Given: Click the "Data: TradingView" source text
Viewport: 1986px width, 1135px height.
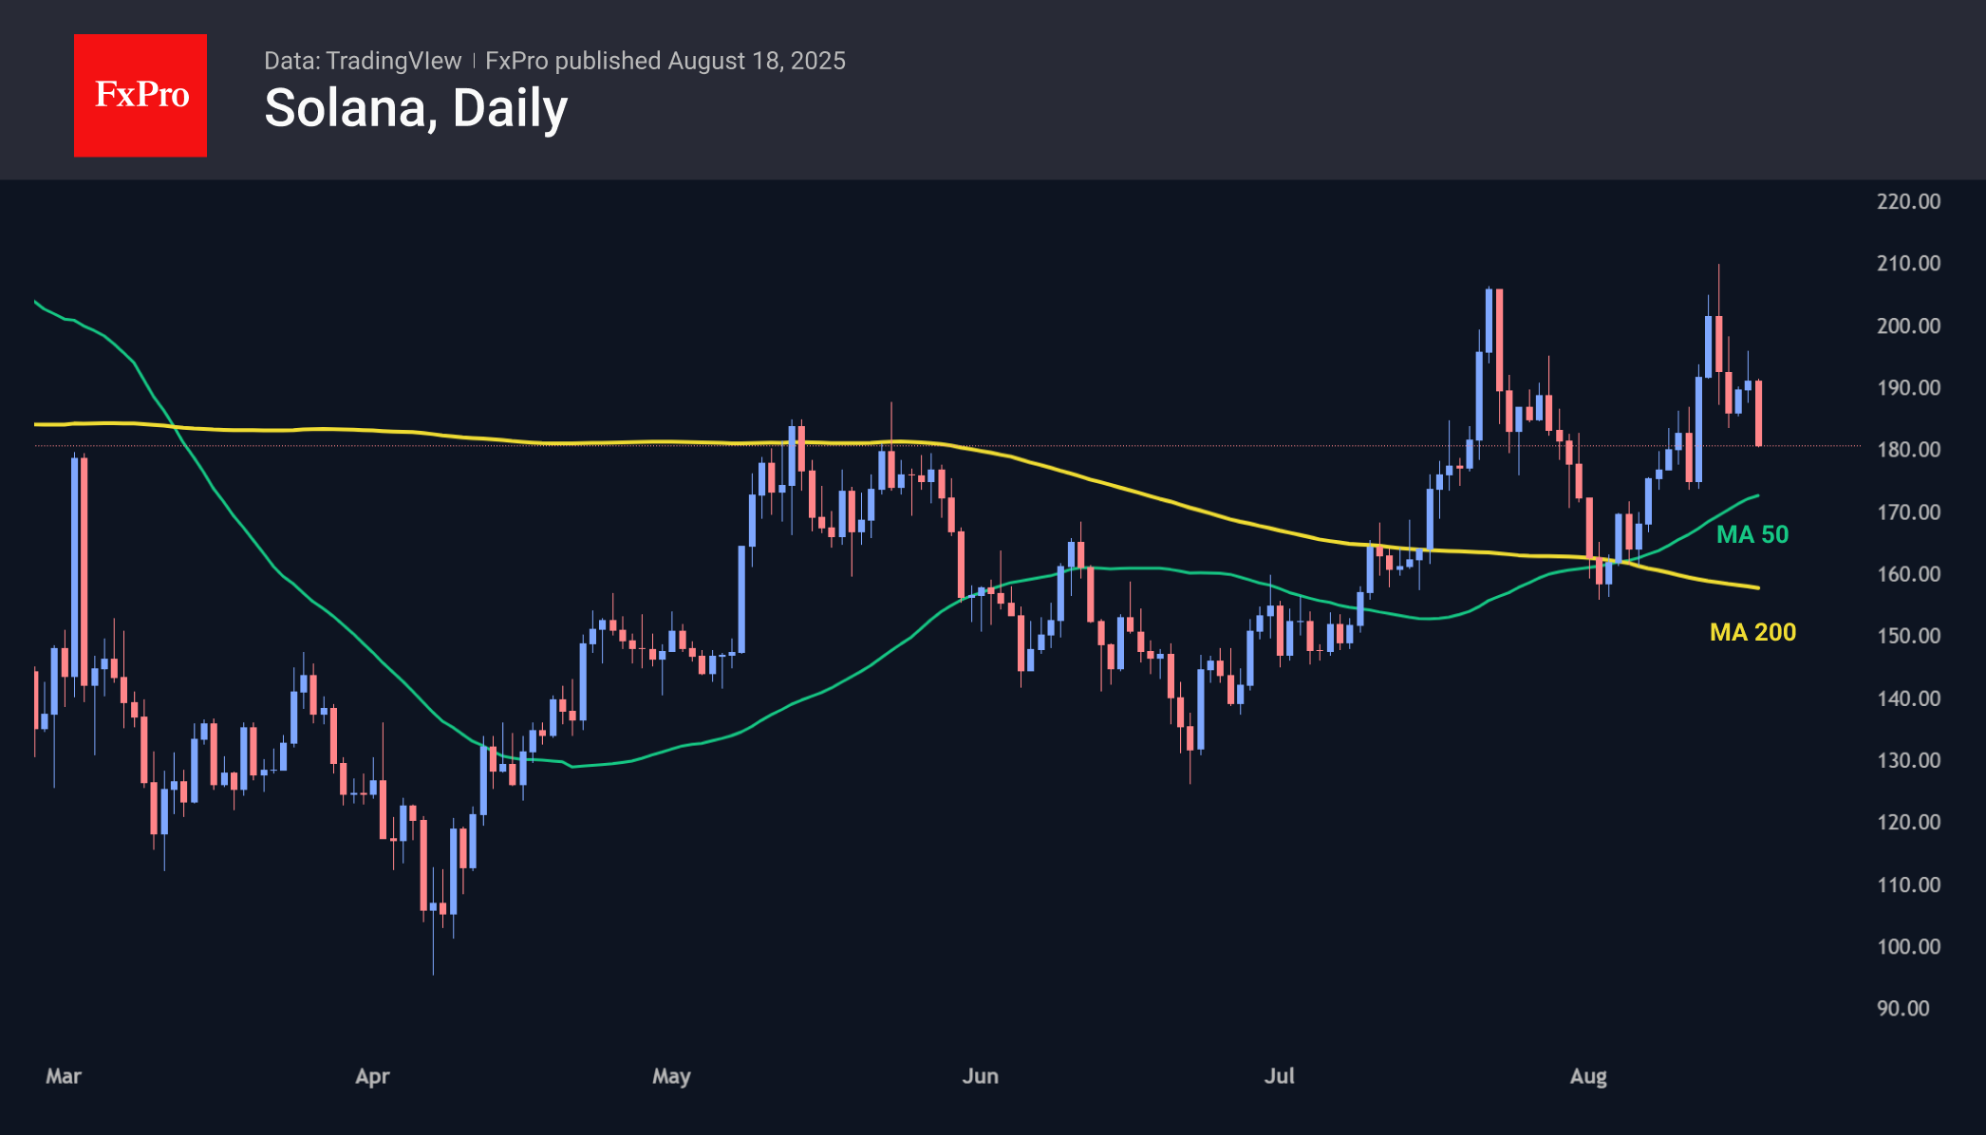Looking at the screenshot, I should pyautogui.click(x=363, y=61).
